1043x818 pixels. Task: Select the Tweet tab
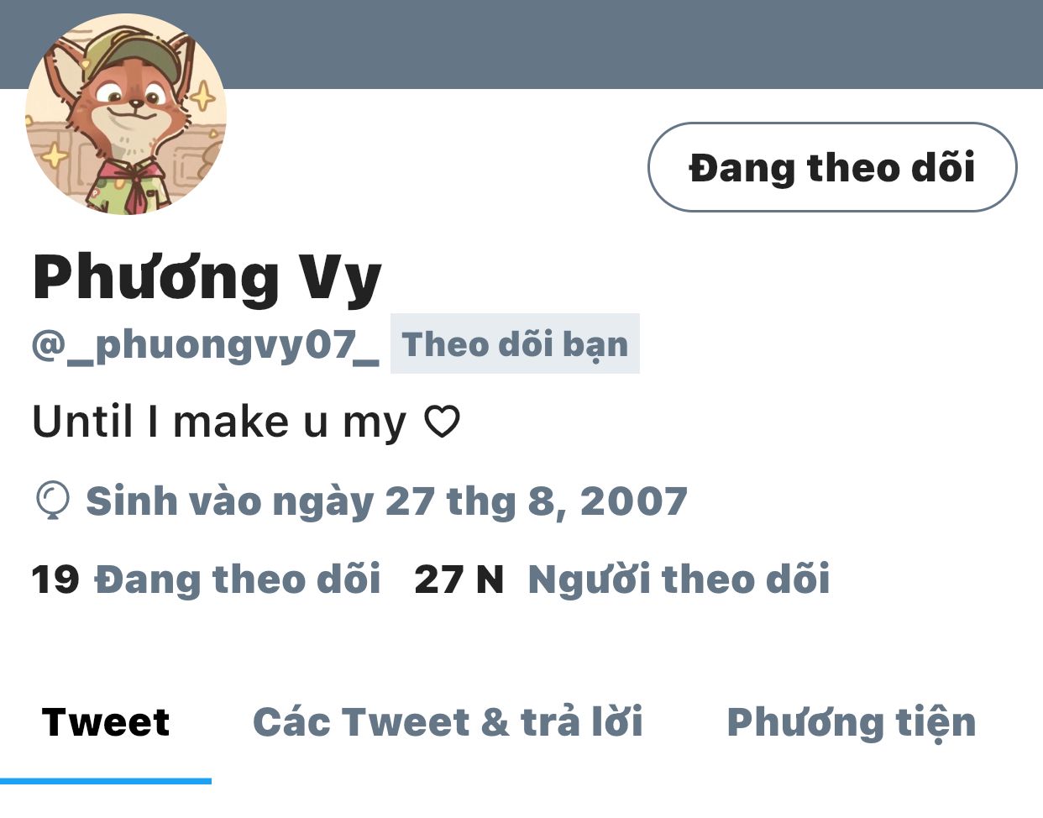(106, 722)
